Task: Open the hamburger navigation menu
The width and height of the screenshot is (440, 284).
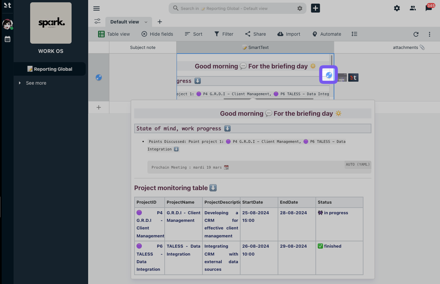Action: click(96, 9)
